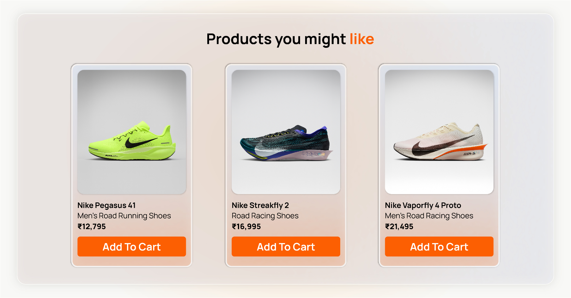Select Road Racing Shoes subtitle under Streakfly 2
Image resolution: width=571 pixels, height=298 pixels.
point(265,215)
